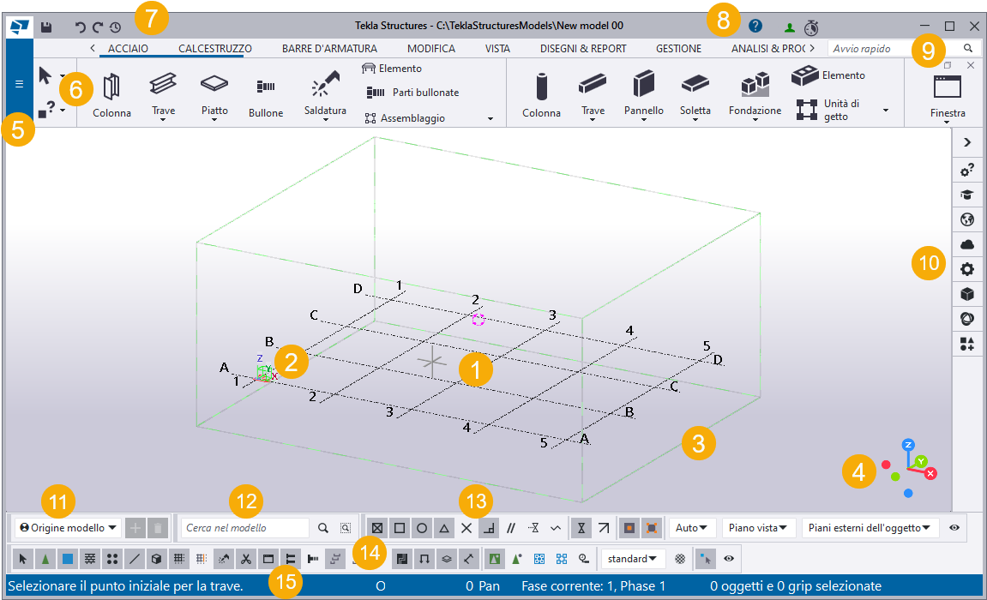Click the globe icon in side pane
Image resolution: width=987 pixels, height=600 pixels.
tap(967, 219)
